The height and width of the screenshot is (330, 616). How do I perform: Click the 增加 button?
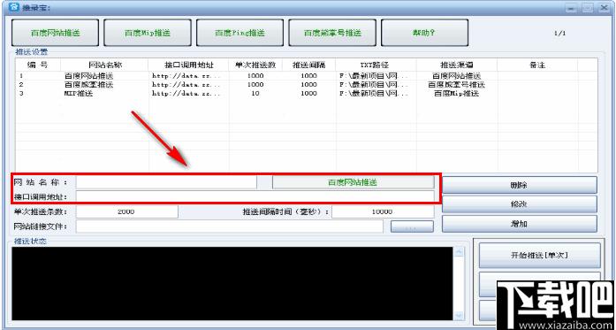click(x=520, y=224)
